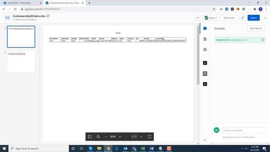Open Excel from the taskbar

pyautogui.click(x=143, y=148)
